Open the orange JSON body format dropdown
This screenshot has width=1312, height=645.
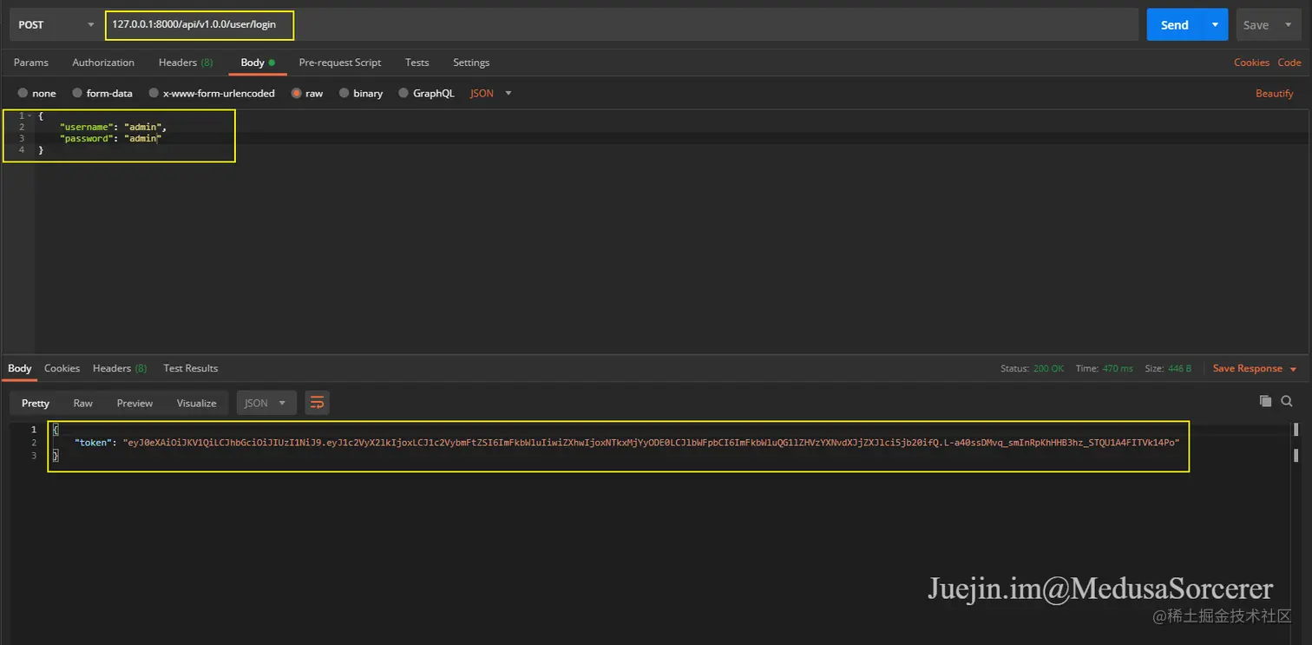[x=491, y=93]
